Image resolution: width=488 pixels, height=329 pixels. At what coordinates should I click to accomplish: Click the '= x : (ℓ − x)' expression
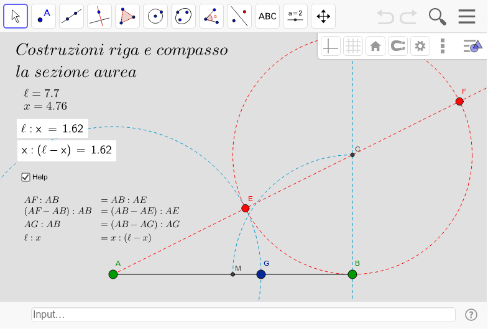point(126,238)
